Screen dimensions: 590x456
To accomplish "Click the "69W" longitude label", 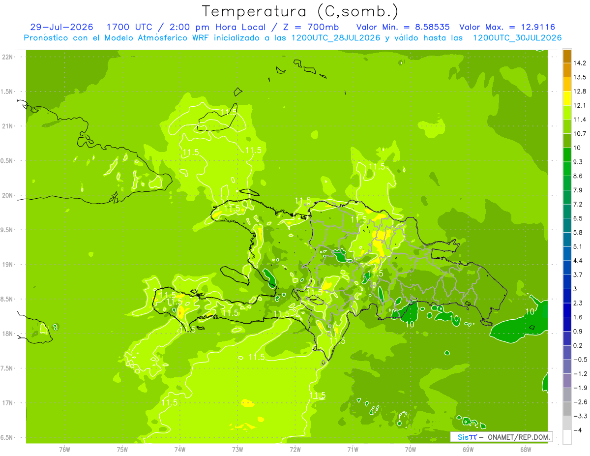I will point(468,449).
